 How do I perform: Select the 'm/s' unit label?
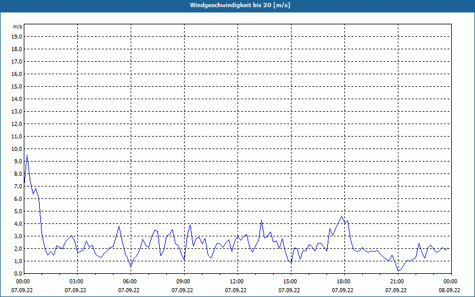click(x=18, y=27)
